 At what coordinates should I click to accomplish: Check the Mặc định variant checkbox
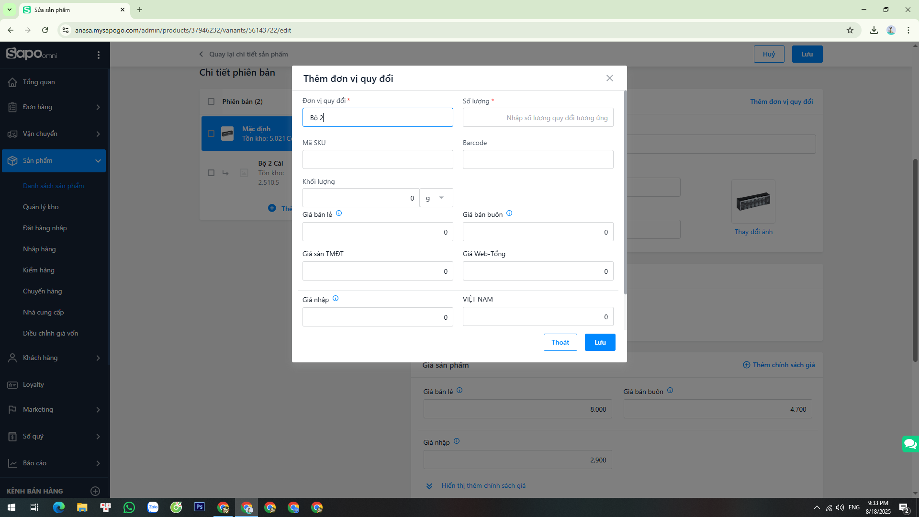tap(211, 134)
